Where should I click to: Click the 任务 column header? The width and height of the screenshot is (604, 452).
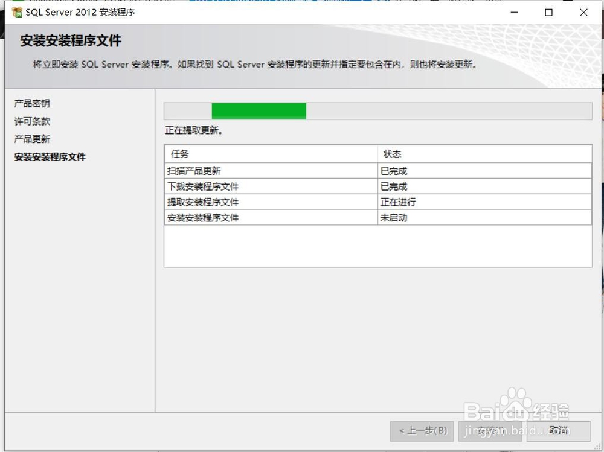coord(271,154)
